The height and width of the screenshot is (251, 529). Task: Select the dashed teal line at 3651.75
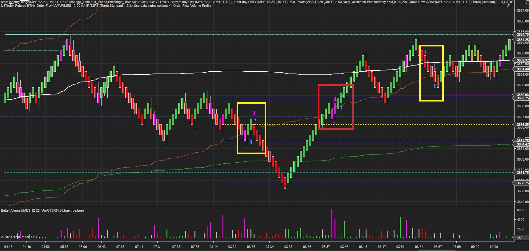(x=257, y=173)
